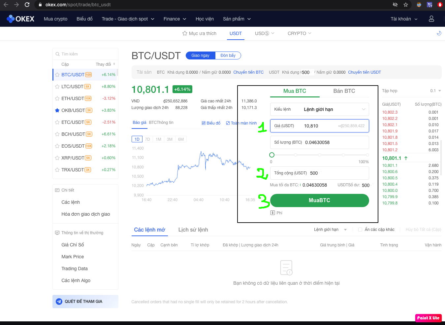445x325 pixels.
Task: Select USDT market tab
Action: pos(236,33)
